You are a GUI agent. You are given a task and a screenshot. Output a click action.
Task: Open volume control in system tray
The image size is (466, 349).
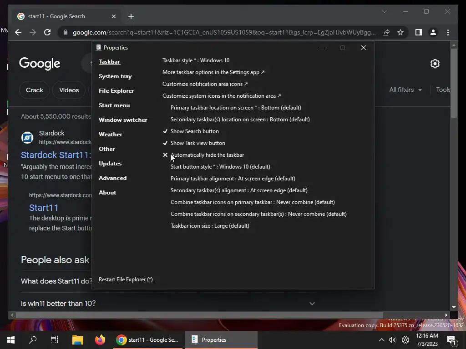pos(392,340)
